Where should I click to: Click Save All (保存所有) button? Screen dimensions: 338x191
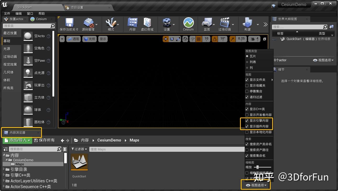tap(45, 141)
